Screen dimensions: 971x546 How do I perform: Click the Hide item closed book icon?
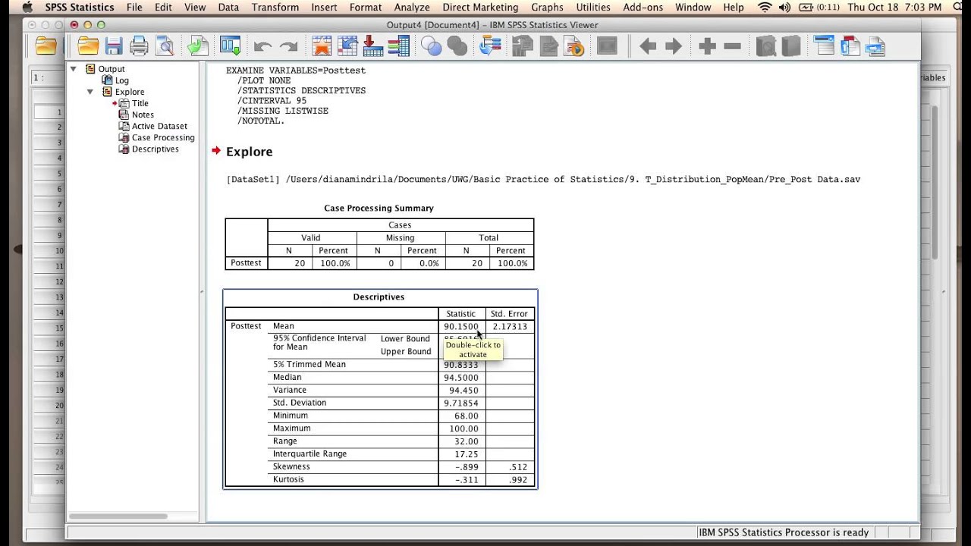pos(791,46)
